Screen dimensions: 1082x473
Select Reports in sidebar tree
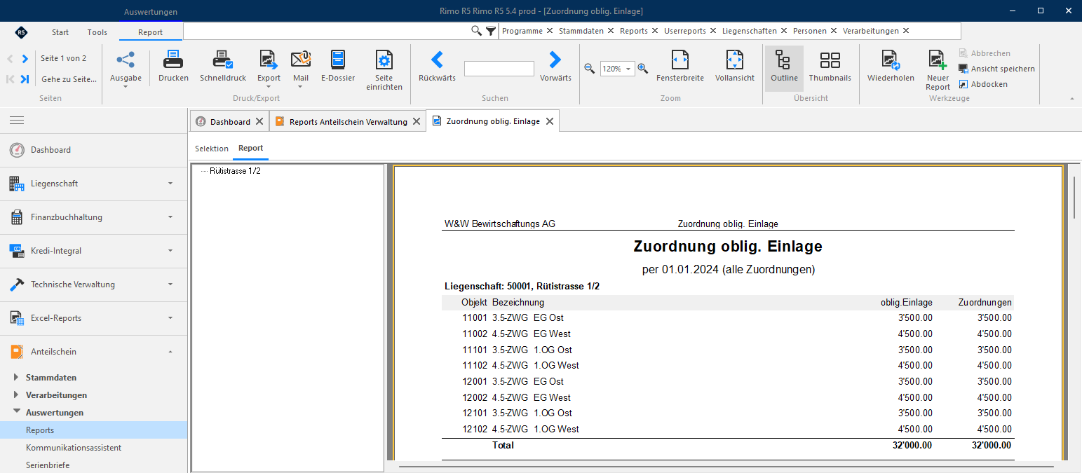coord(93,430)
